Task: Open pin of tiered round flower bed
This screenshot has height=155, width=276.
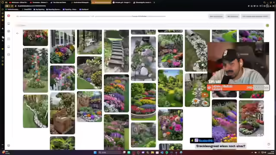Action: tap(144, 102)
